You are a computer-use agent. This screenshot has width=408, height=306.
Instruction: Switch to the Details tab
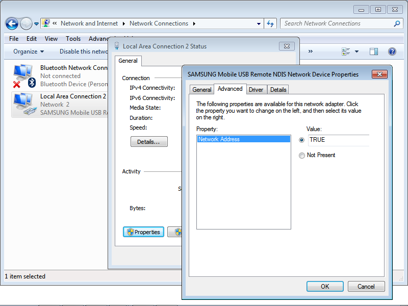click(x=278, y=90)
